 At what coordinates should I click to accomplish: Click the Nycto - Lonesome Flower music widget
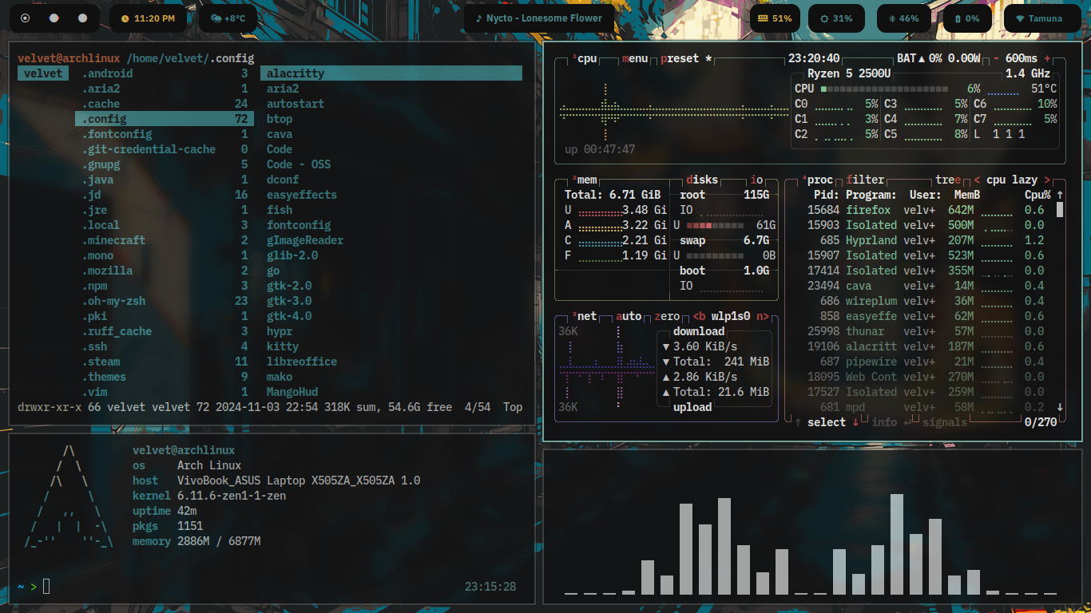point(538,18)
